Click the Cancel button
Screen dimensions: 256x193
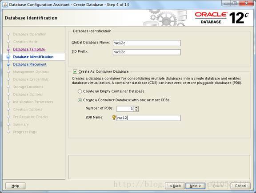(x=240, y=186)
